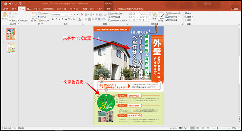The height and width of the screenshot is (131, 242).
Task: Open the Section (セクション) dropdown
Action: coord(44,20)
